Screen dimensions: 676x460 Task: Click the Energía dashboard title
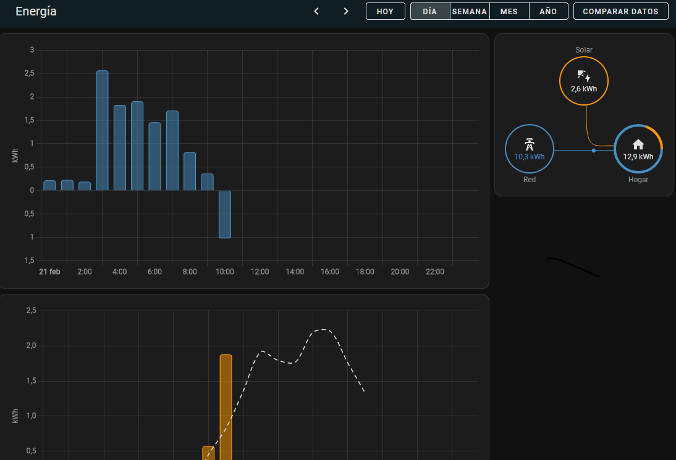(36, 11)
